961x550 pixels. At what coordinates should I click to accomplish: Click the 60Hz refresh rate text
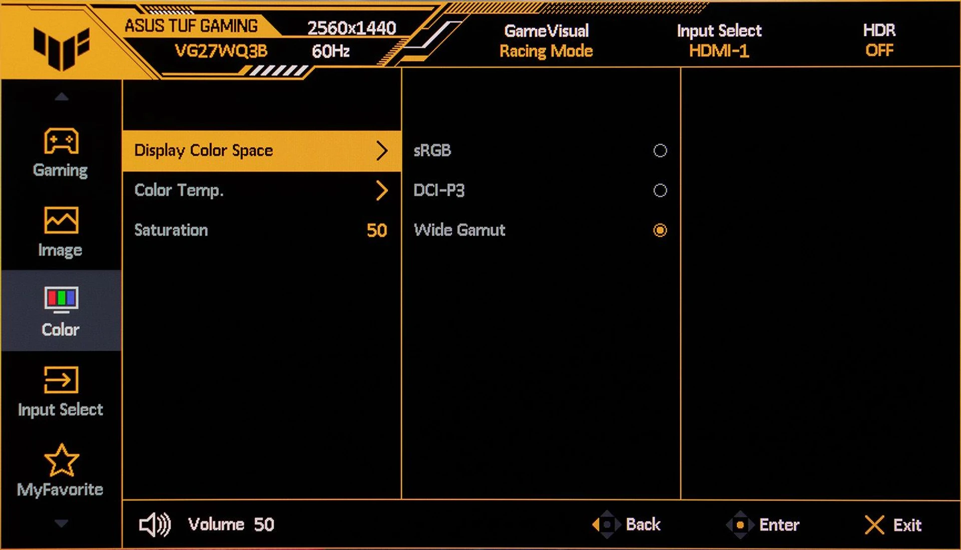pyautogui.click(x=330, y=51)
